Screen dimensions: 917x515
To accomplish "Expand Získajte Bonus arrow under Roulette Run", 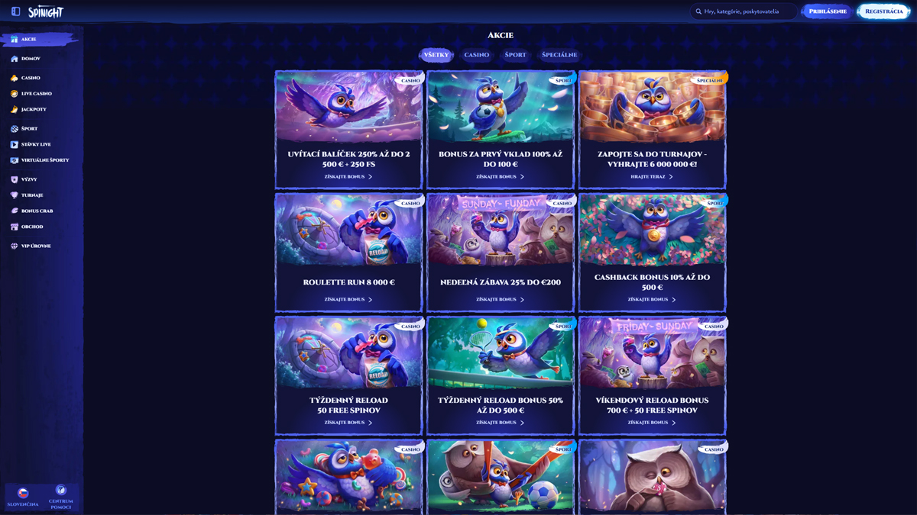I will [371, 300].
